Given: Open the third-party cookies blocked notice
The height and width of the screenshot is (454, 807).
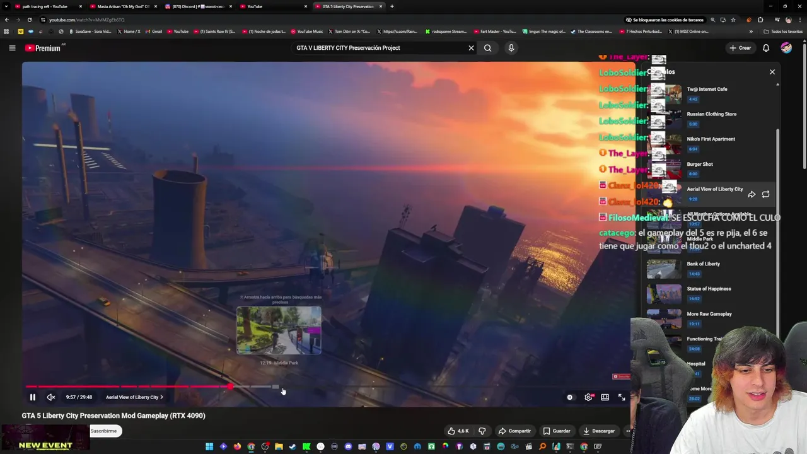Looking at the screenshot, I should tap(665, 20).
